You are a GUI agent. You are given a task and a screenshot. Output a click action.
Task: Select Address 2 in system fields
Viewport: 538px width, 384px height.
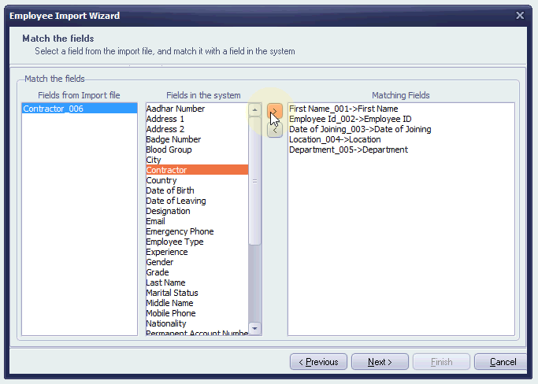coord(197,129)
